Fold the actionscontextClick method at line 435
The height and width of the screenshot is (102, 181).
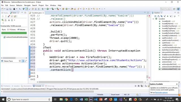coord(36,47)
